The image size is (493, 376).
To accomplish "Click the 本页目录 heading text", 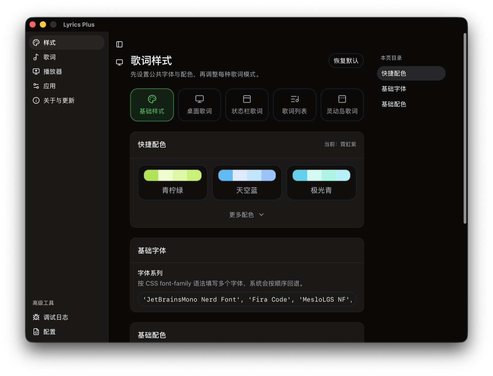I will pyautogui.click(x=391, y=58).
